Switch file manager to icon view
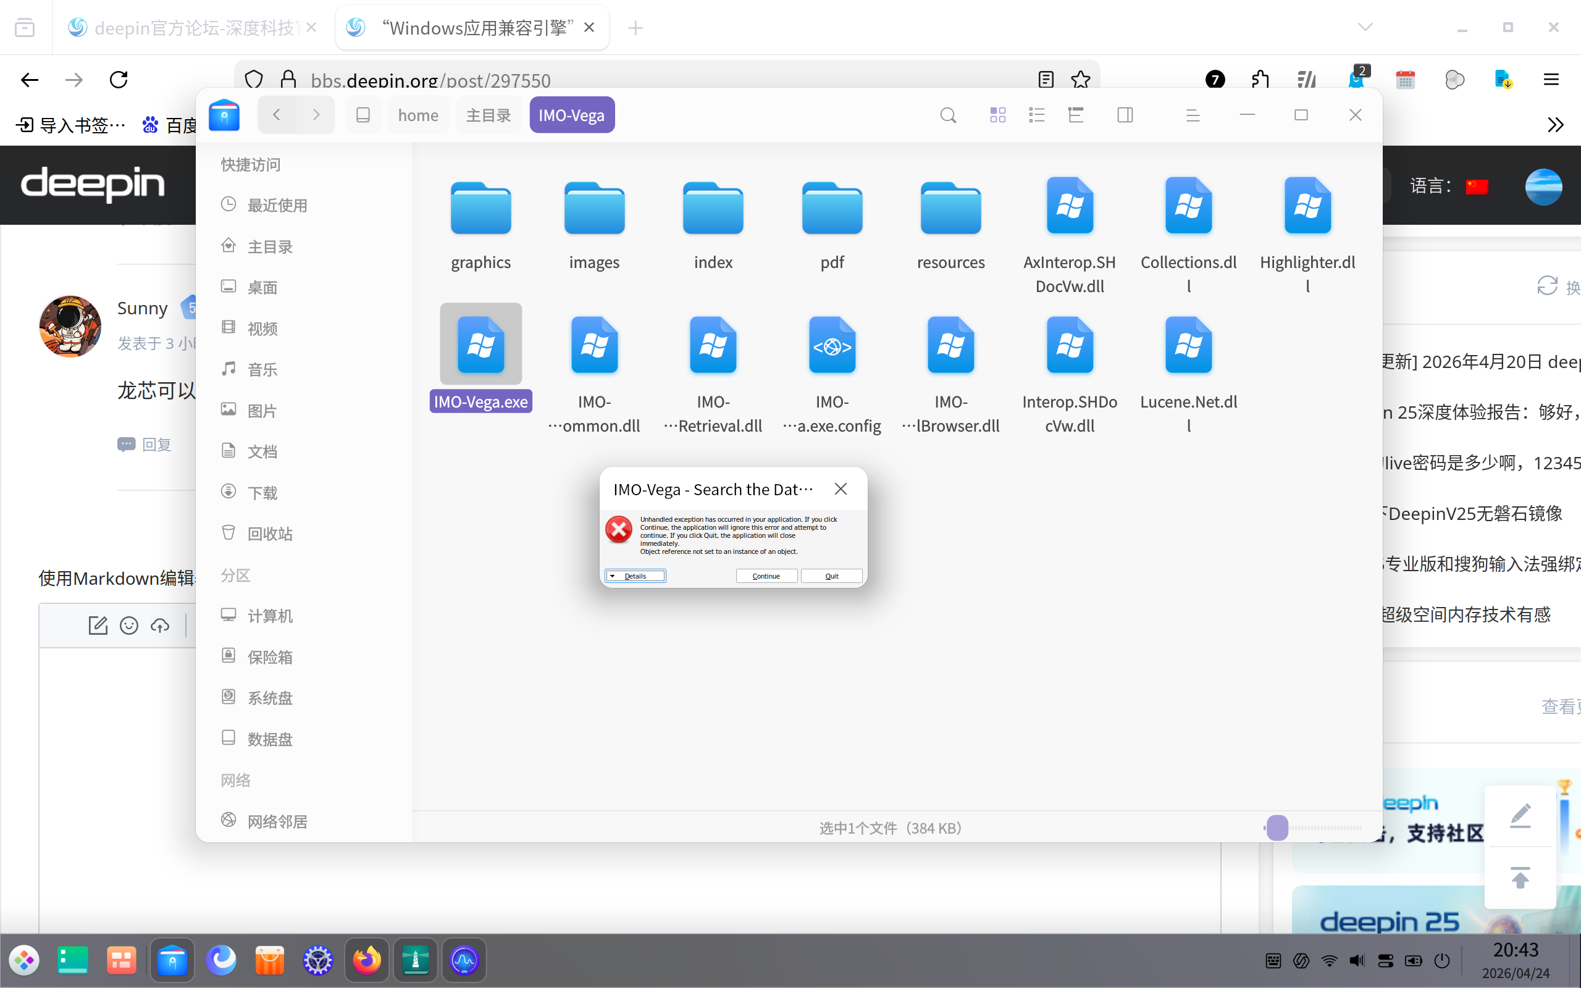This screenshot has width=1581, height=988. [x=997, y=115]
